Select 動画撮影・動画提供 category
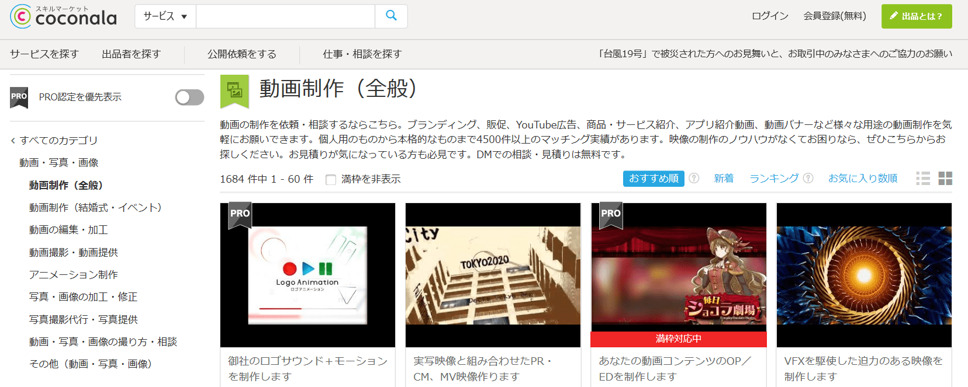The height and width of the screenshot is (387, 968). [74, 253]
